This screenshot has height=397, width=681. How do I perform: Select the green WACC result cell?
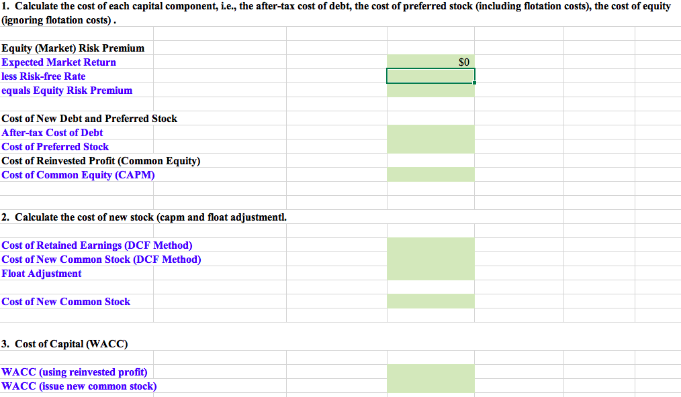click(430, 378)
